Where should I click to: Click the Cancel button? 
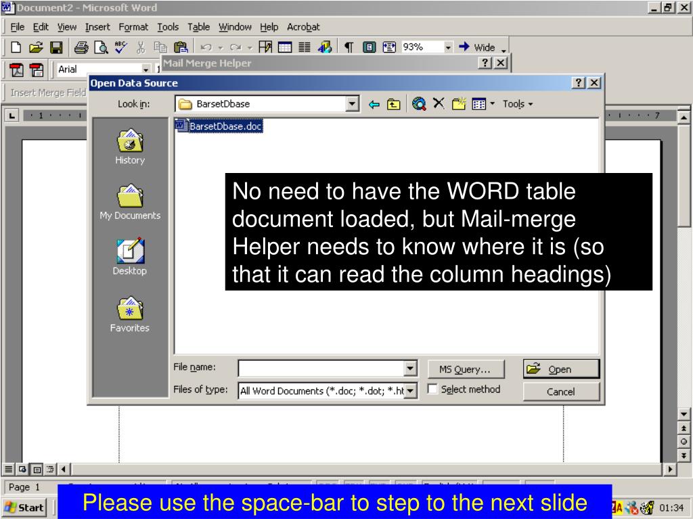click(x=561, y=391)
